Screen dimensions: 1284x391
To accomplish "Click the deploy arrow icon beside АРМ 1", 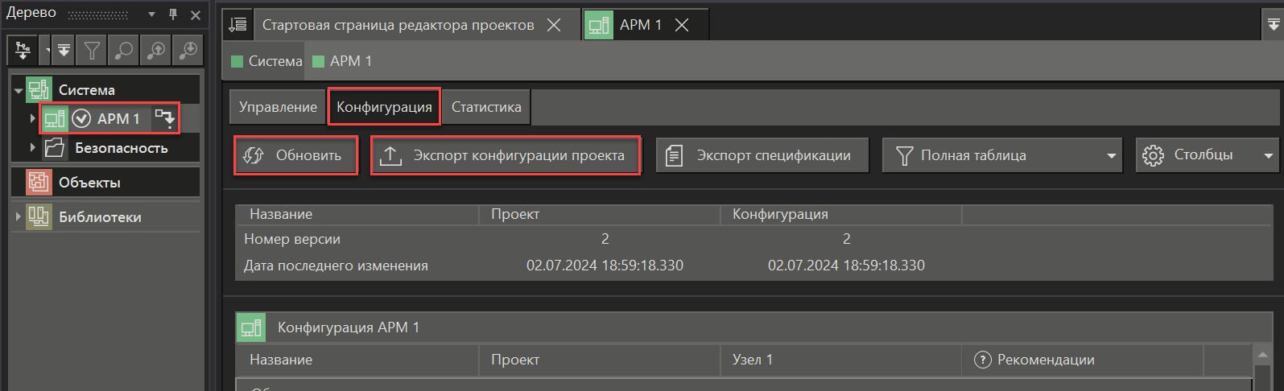I will 164,119.
